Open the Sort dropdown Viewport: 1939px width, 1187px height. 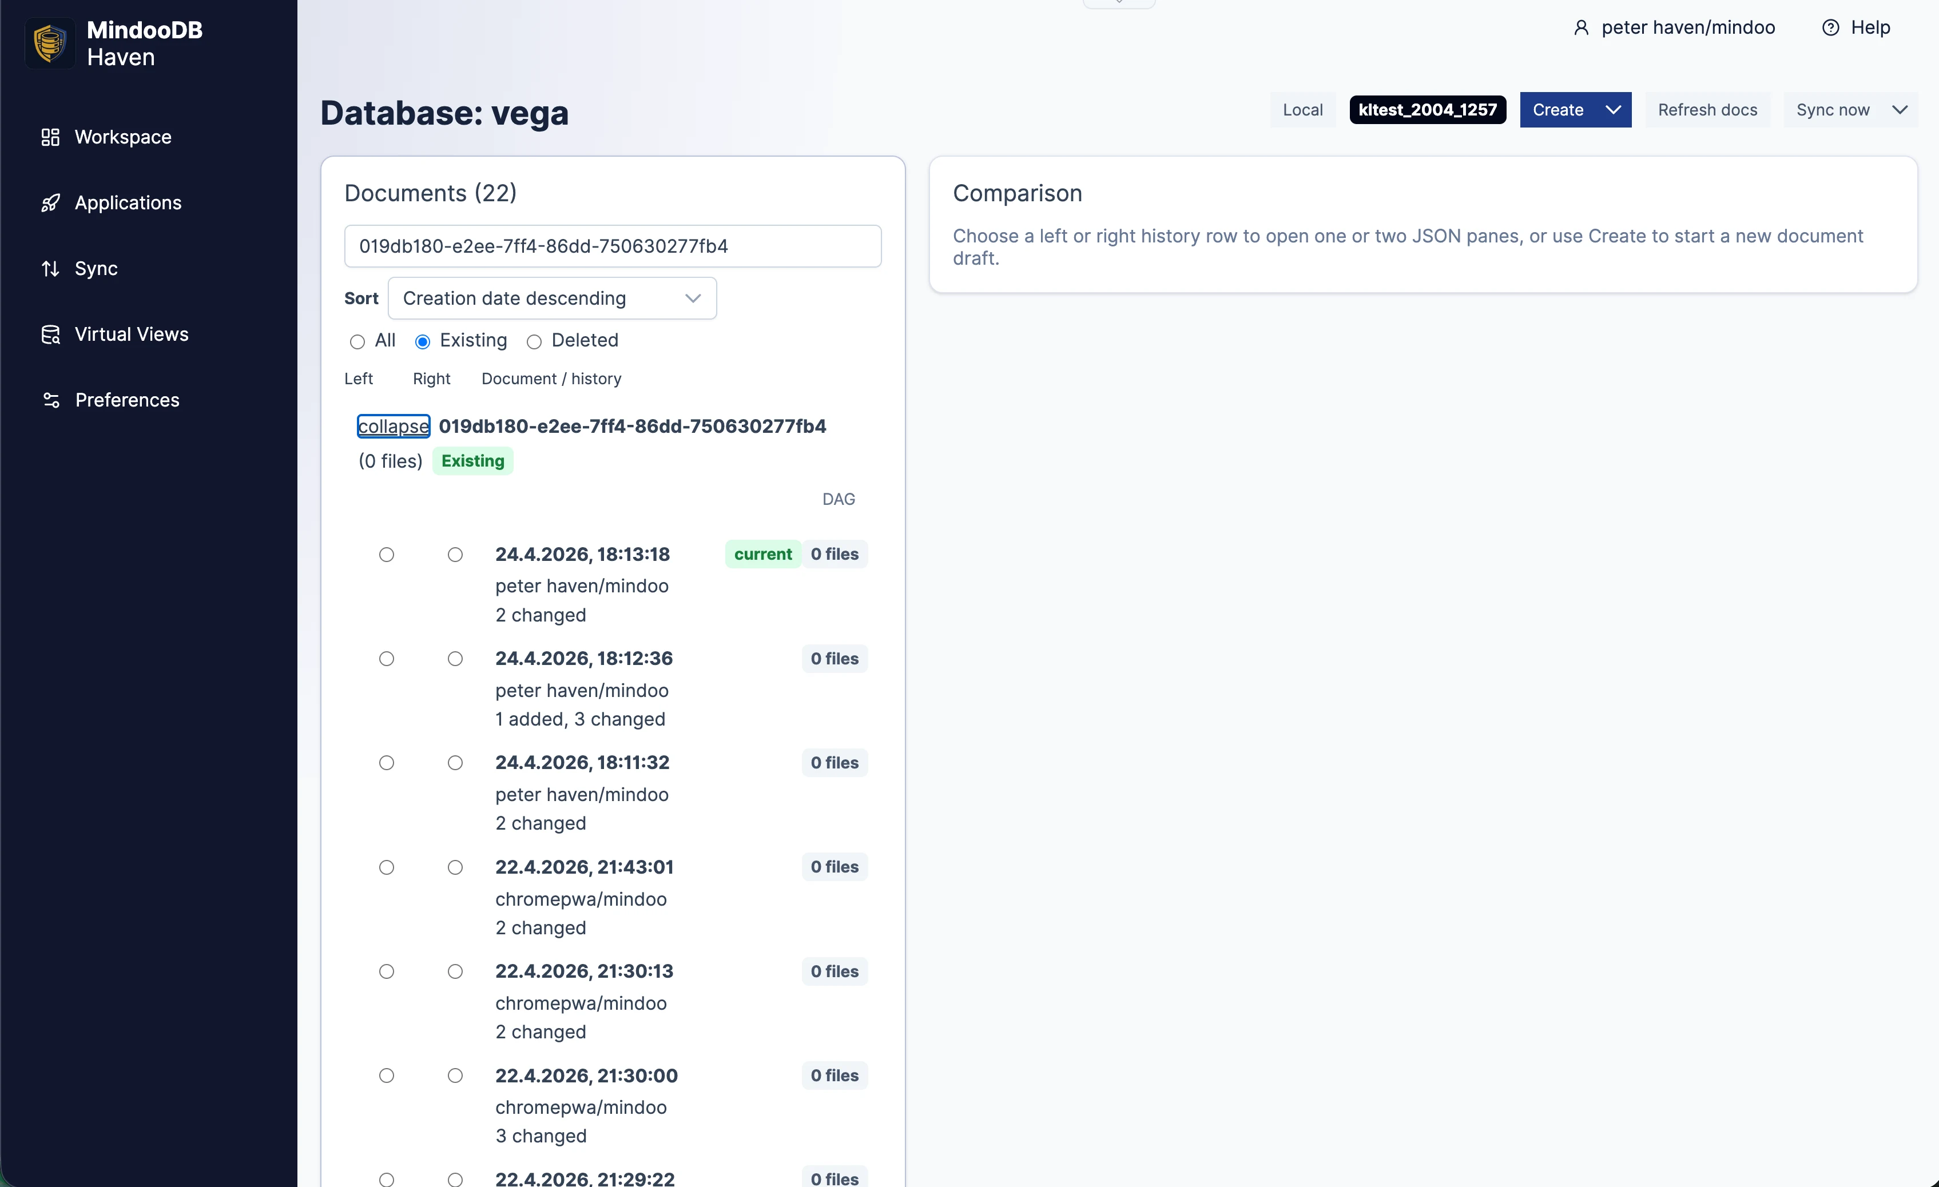pos(551,298)
